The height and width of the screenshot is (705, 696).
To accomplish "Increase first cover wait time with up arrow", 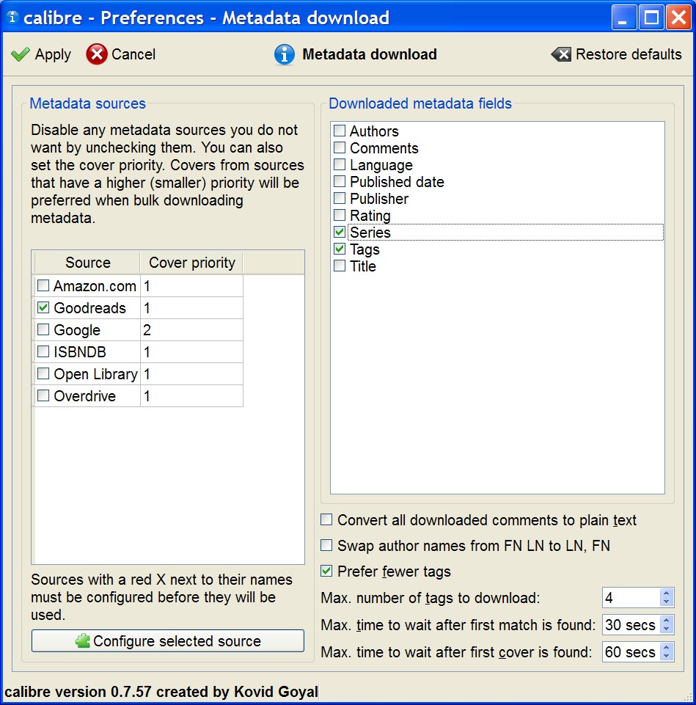I will (667, 647).
